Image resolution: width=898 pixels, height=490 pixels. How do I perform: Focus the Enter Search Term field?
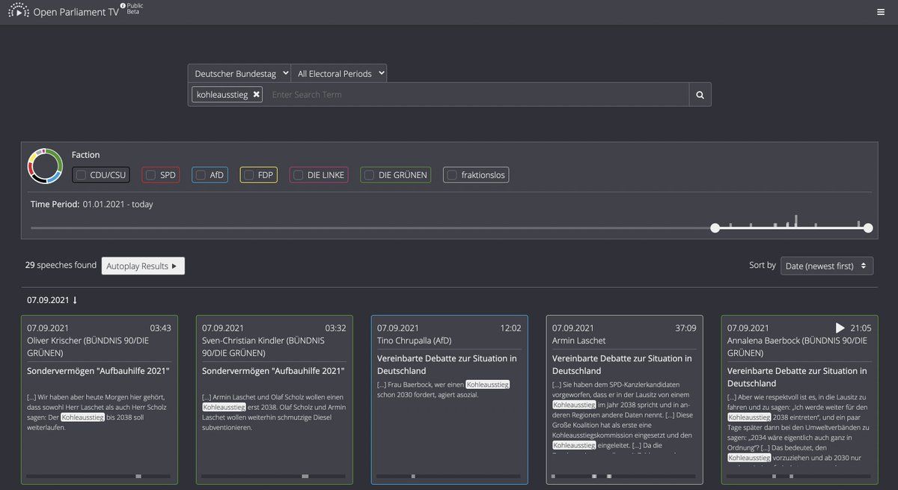click(477, 95)
